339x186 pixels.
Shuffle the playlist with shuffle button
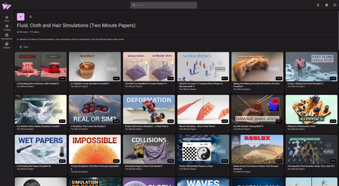[x=30, y=17]
